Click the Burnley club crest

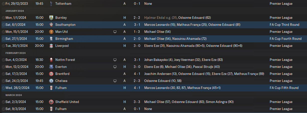tap(51, 18)
